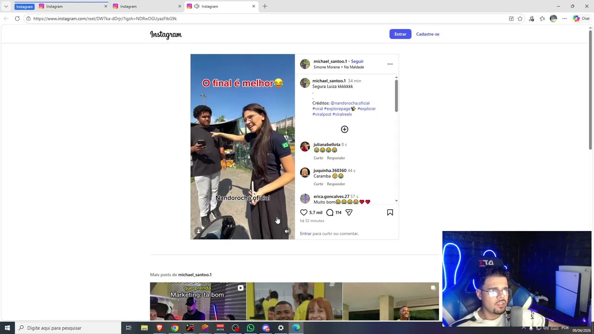Load more comments with the plus circle

(344, 129)
